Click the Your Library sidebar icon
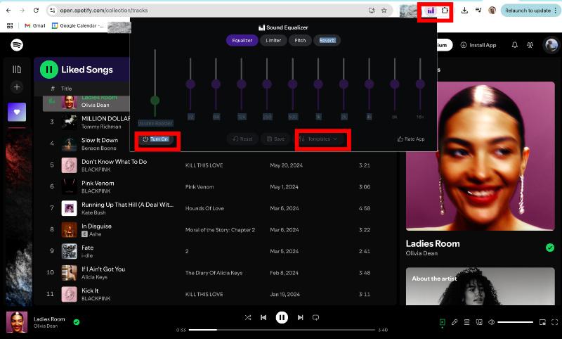 (17, 69)
